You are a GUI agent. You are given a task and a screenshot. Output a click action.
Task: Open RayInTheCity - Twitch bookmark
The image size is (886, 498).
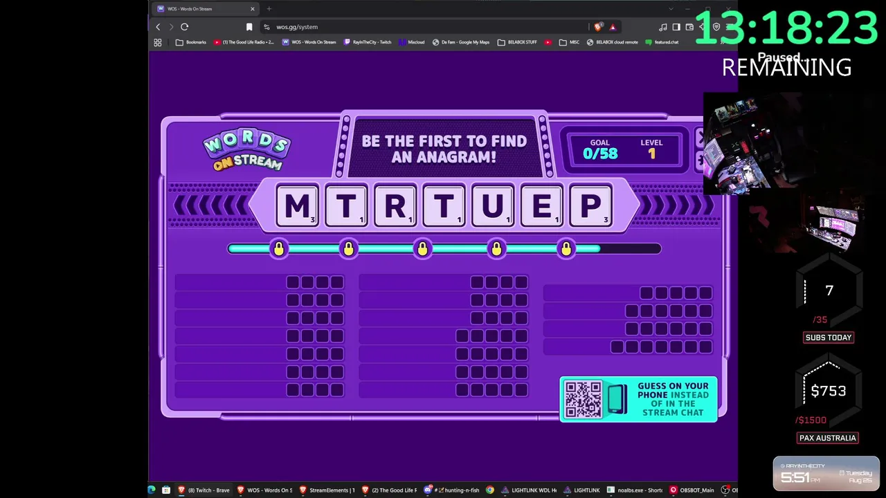pyautogui.click(x=368, y=42)
